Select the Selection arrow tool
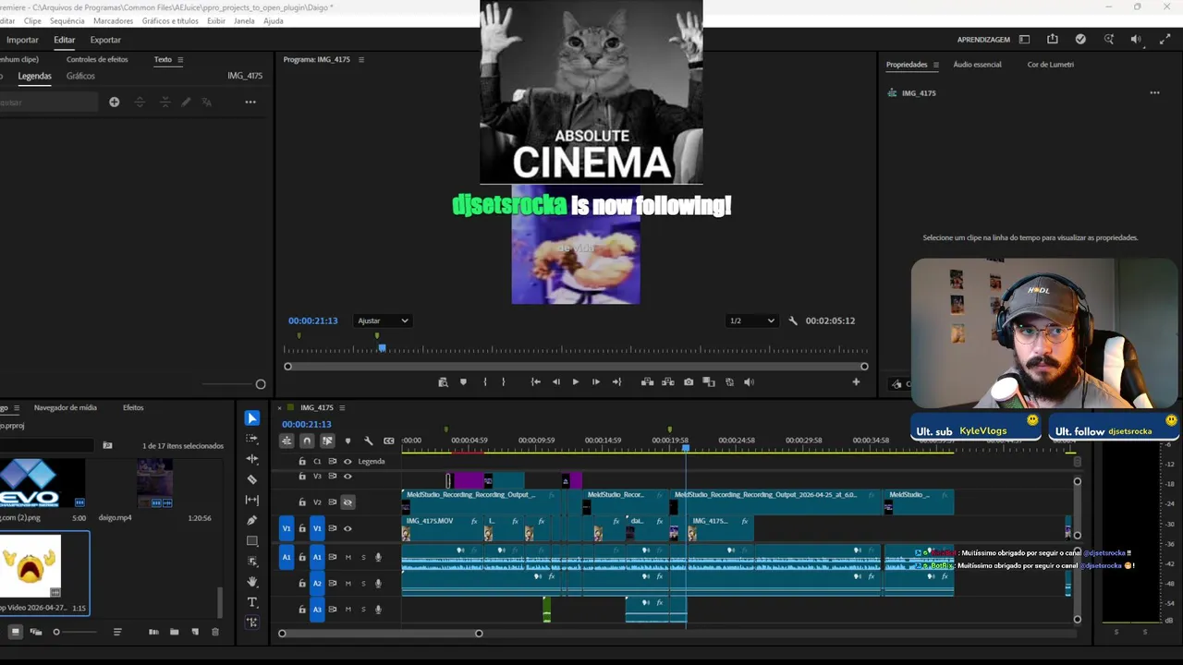1183x665 pixels. [252, 418]
